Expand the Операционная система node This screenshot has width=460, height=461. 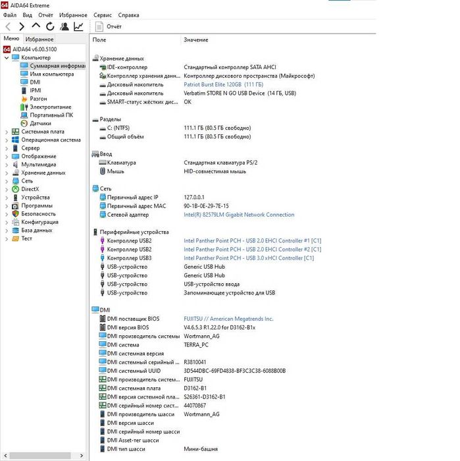coord(7,140)
